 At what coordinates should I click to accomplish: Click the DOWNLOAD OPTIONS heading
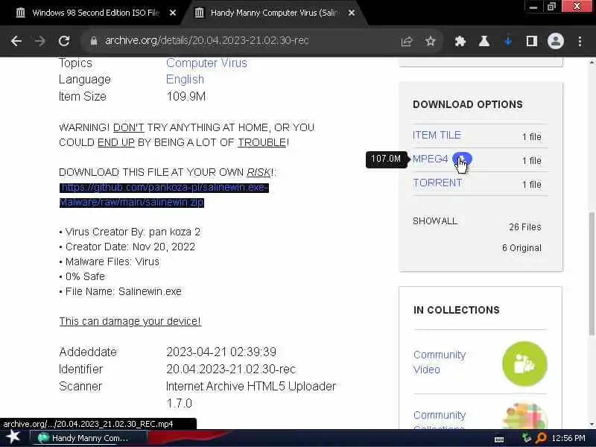click(x=468, y=104)
